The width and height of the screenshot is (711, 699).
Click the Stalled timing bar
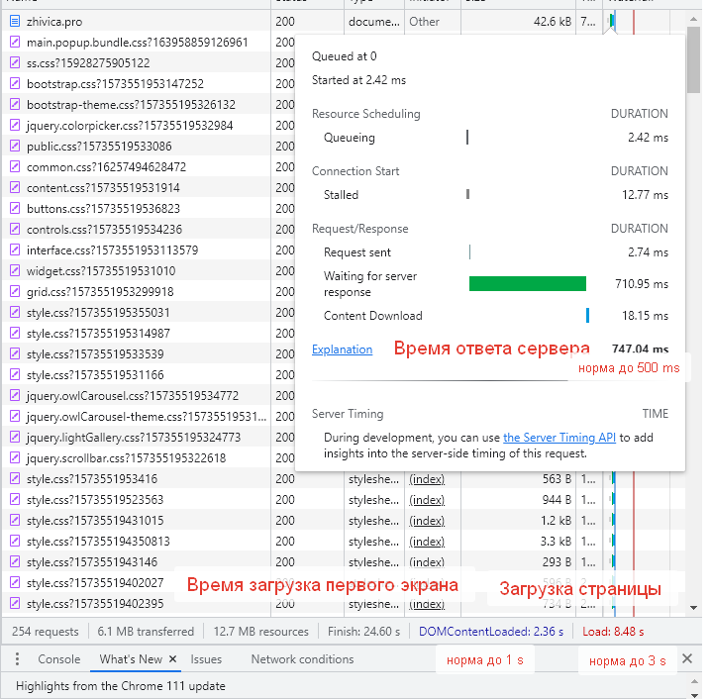[468, 194]
